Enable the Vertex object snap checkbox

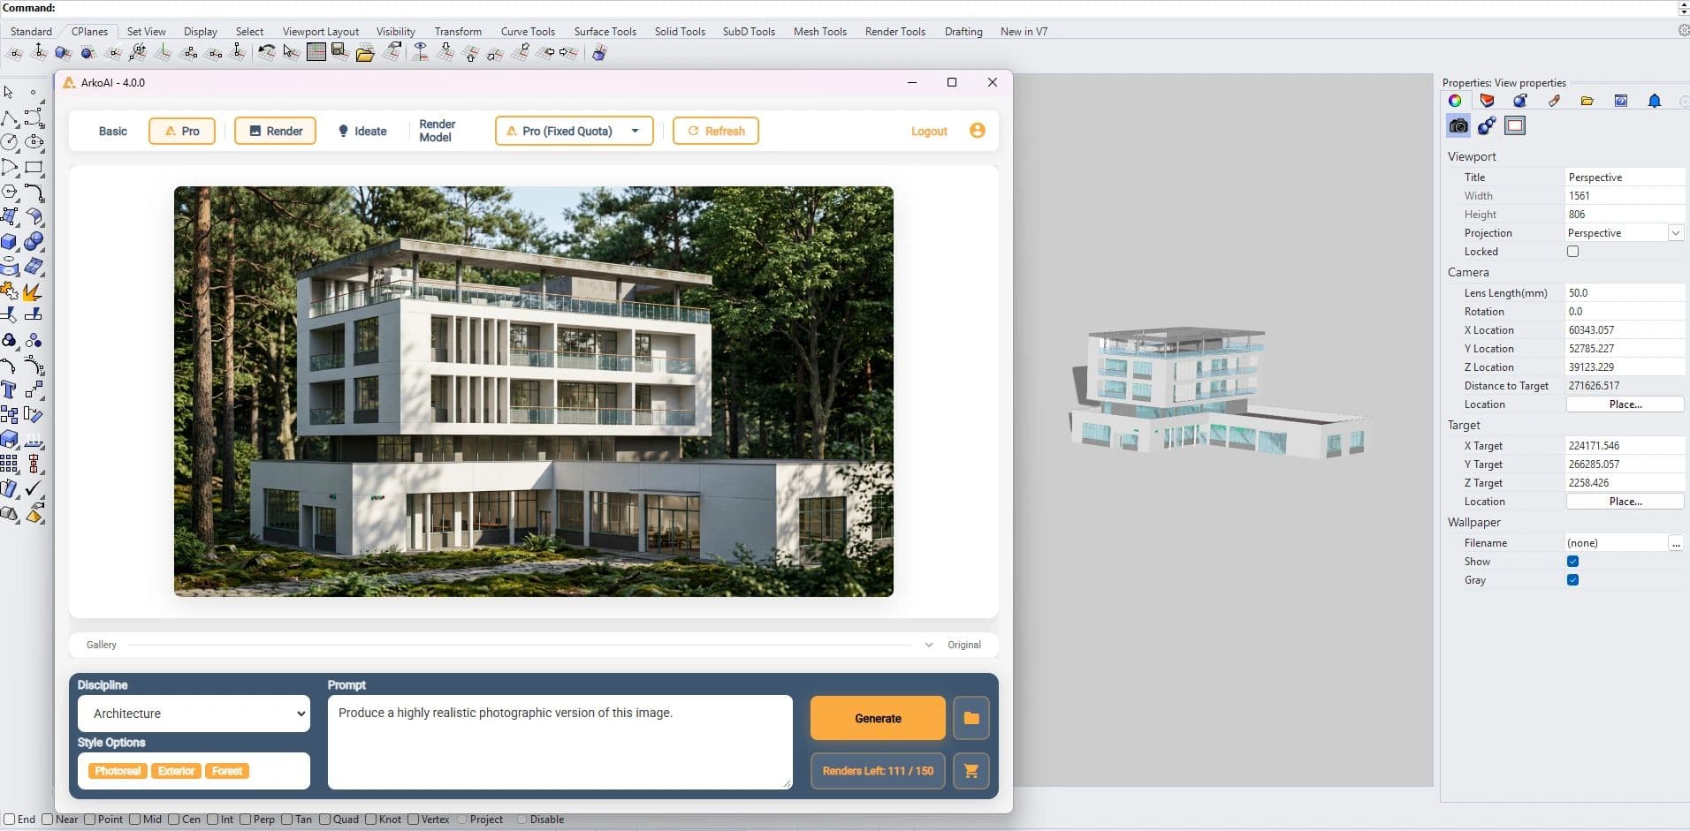click(x=413, y=820)
